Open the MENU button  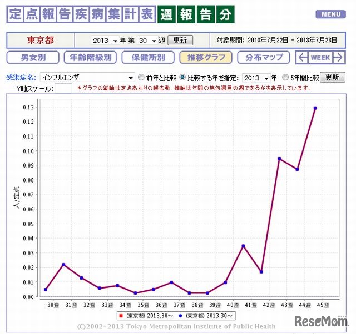(x=330, y=14)
